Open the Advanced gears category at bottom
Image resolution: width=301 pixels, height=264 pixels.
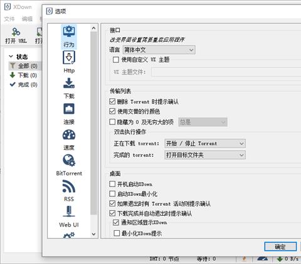click(69, 235)
